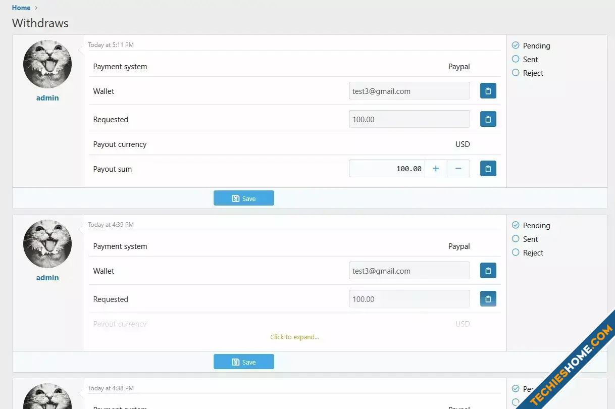This screenshot has width=615, height=409.
Task: Copy Wallet value in 5:11 PM withdraw
Action: [x=488, y=91]
